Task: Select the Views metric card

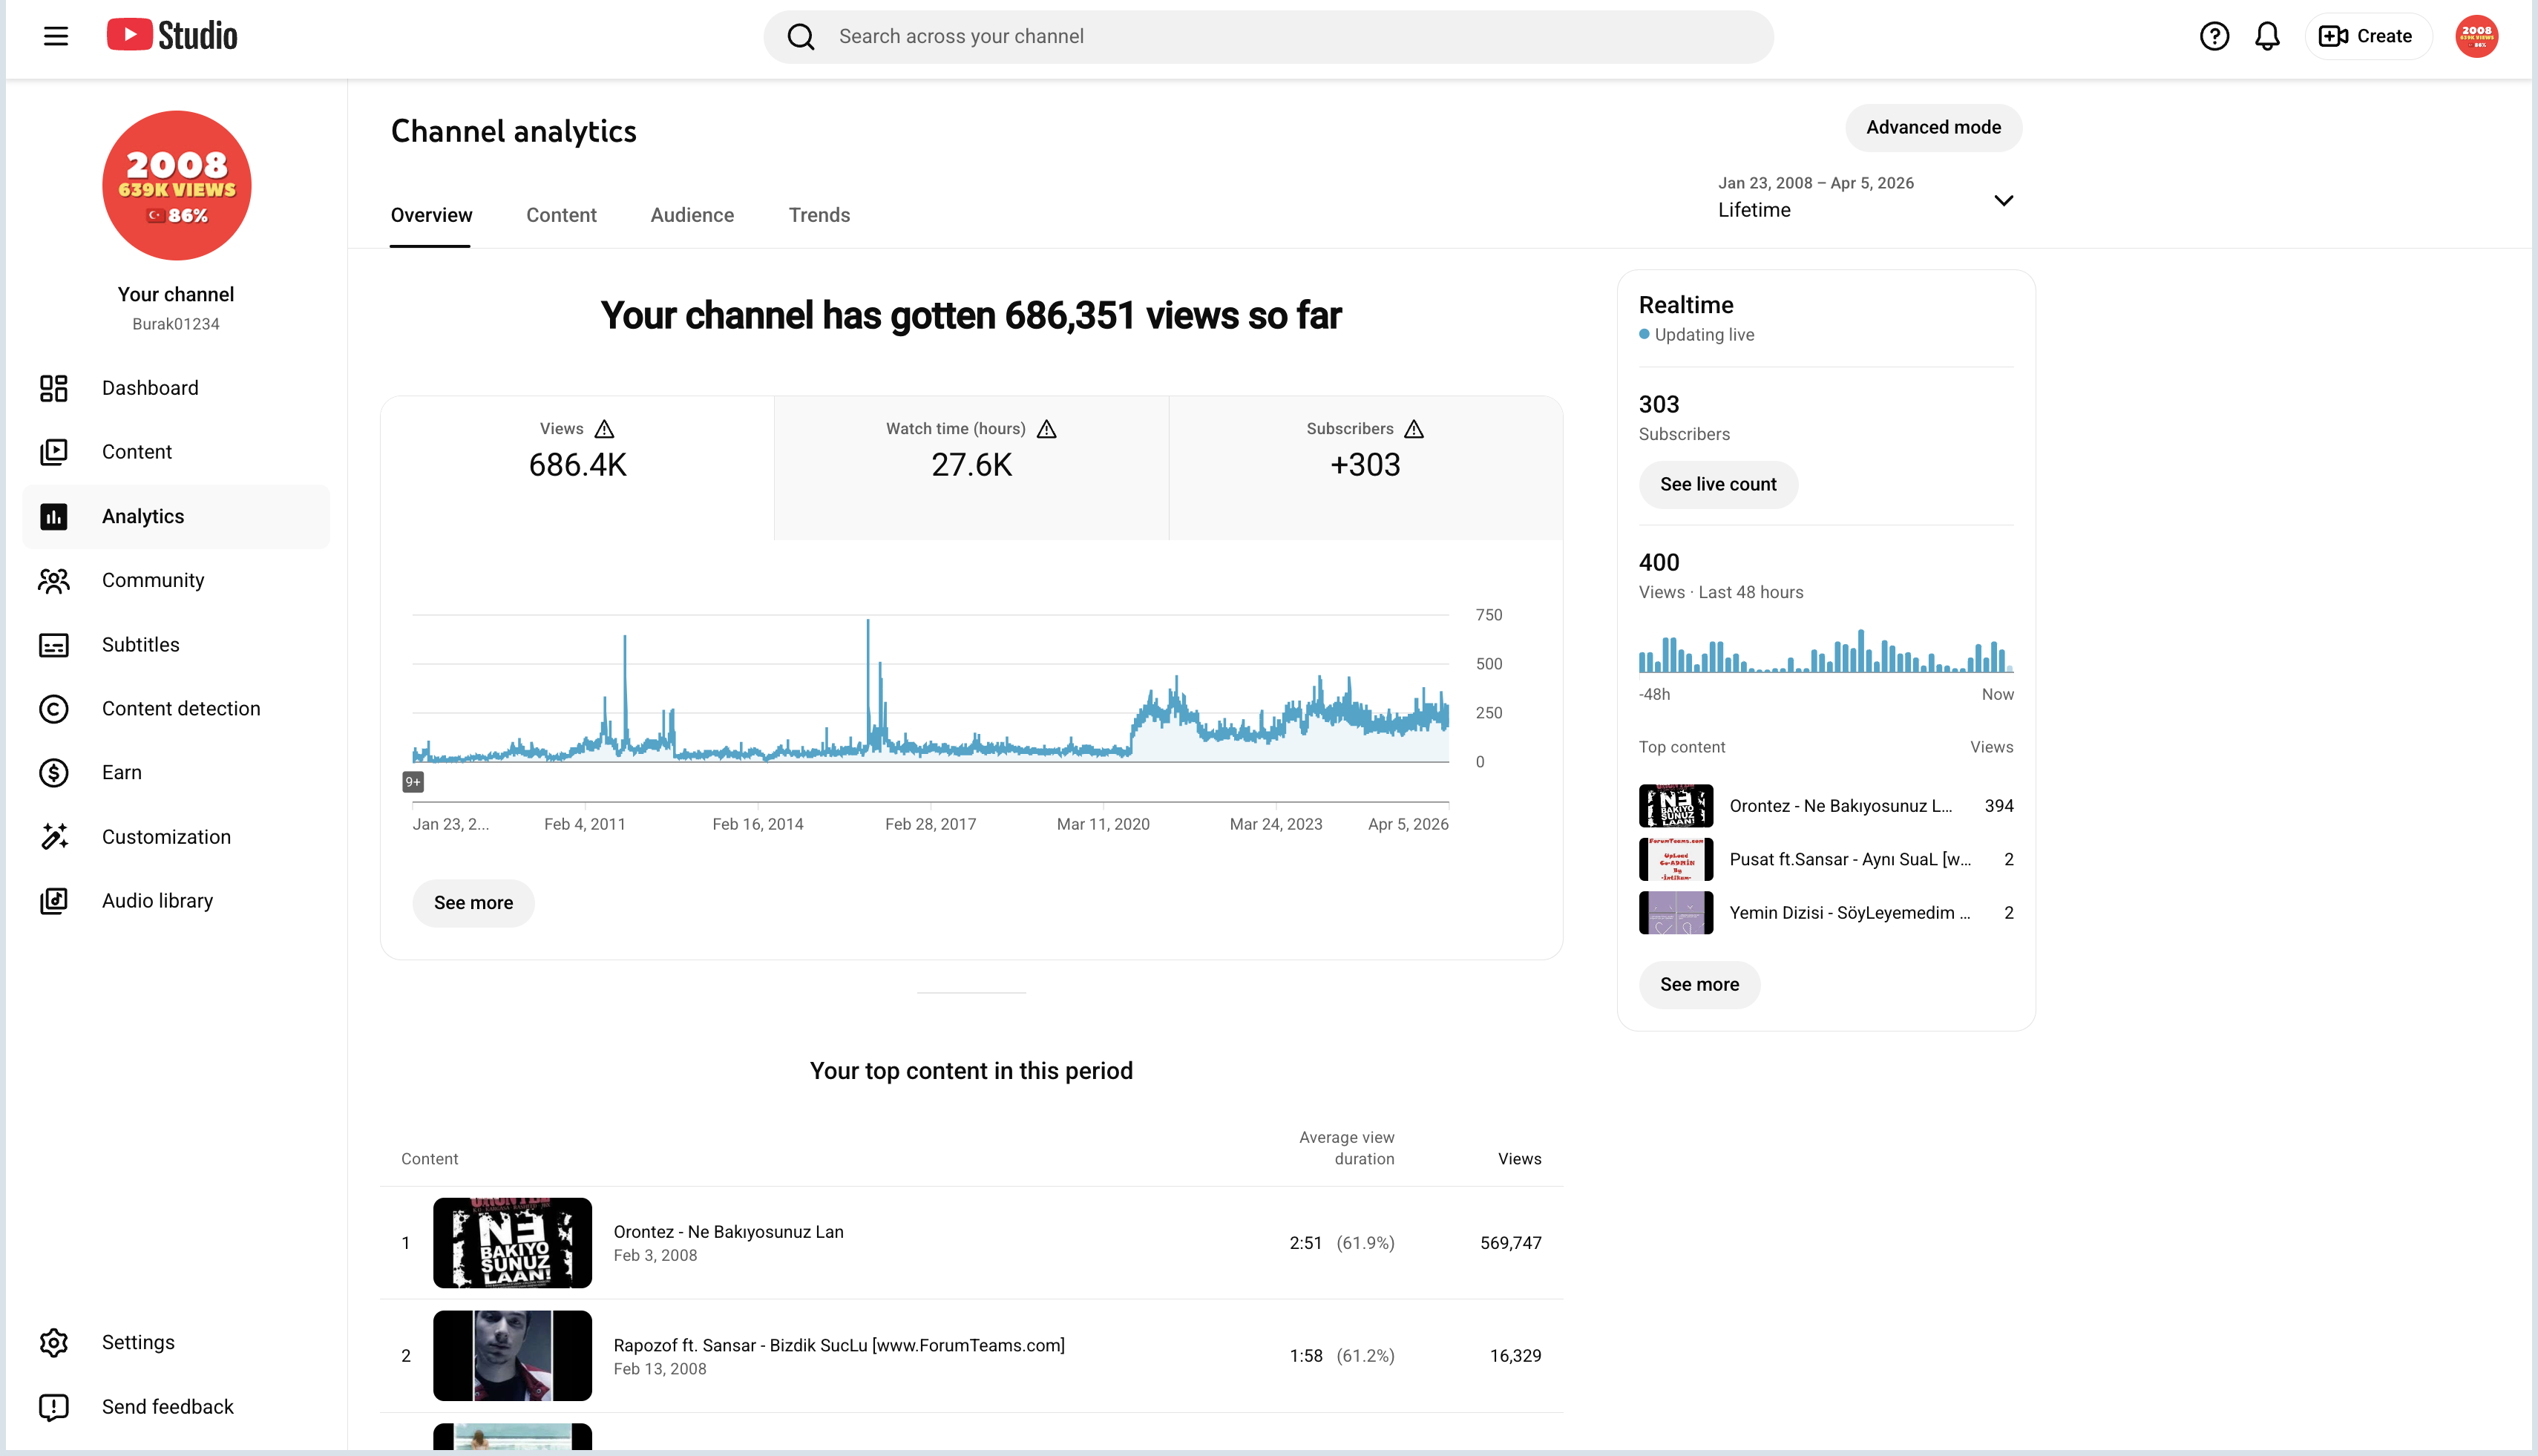Action: pyautogui.click(x=577, y=468)
